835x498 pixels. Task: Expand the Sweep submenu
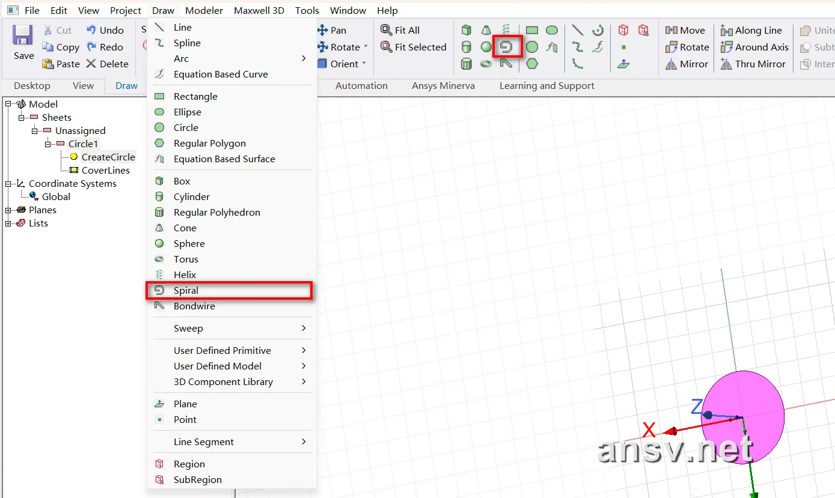click(232, 328)
